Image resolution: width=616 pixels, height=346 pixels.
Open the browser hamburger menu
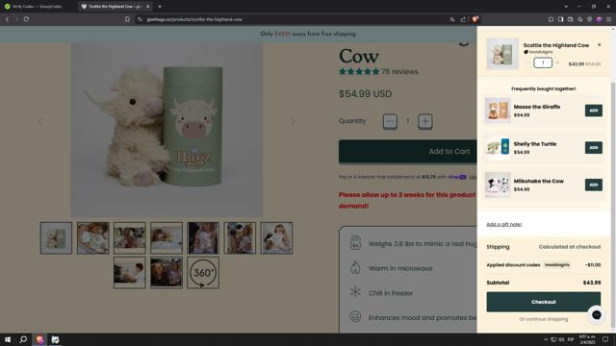[x=608, y=19]
